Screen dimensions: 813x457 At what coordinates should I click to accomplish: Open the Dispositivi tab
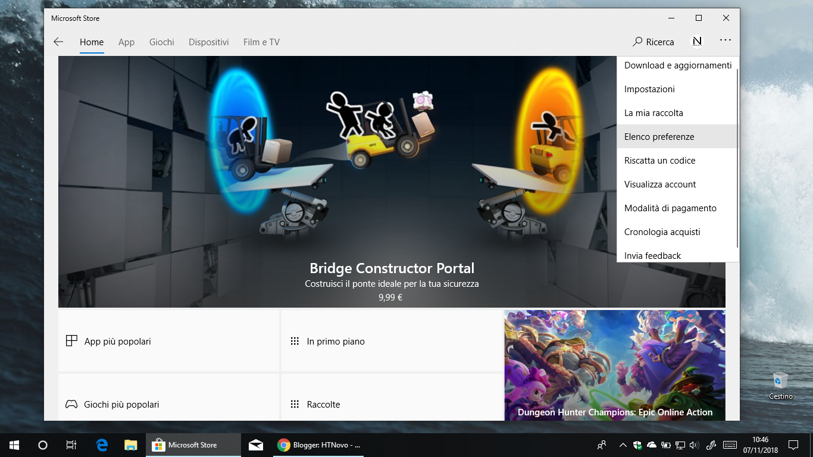click(x=209, y=42)
